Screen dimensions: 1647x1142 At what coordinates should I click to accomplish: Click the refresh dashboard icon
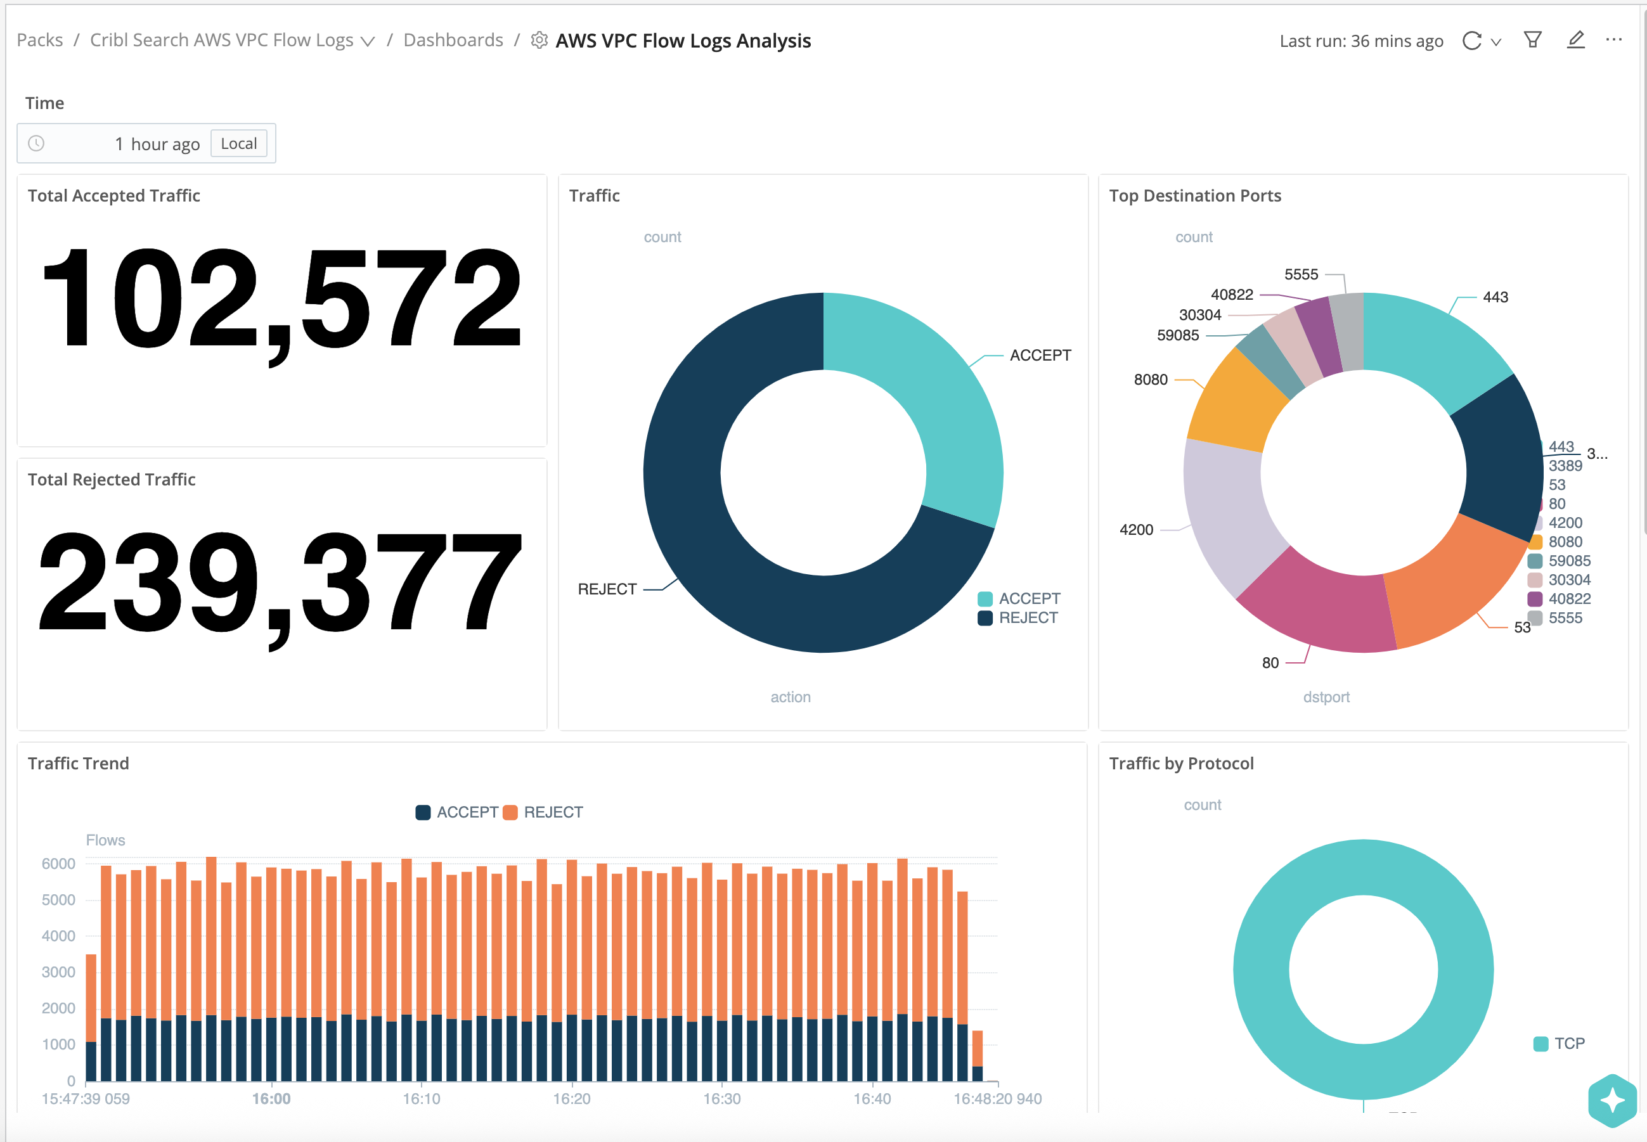[x=1471, y=41]
